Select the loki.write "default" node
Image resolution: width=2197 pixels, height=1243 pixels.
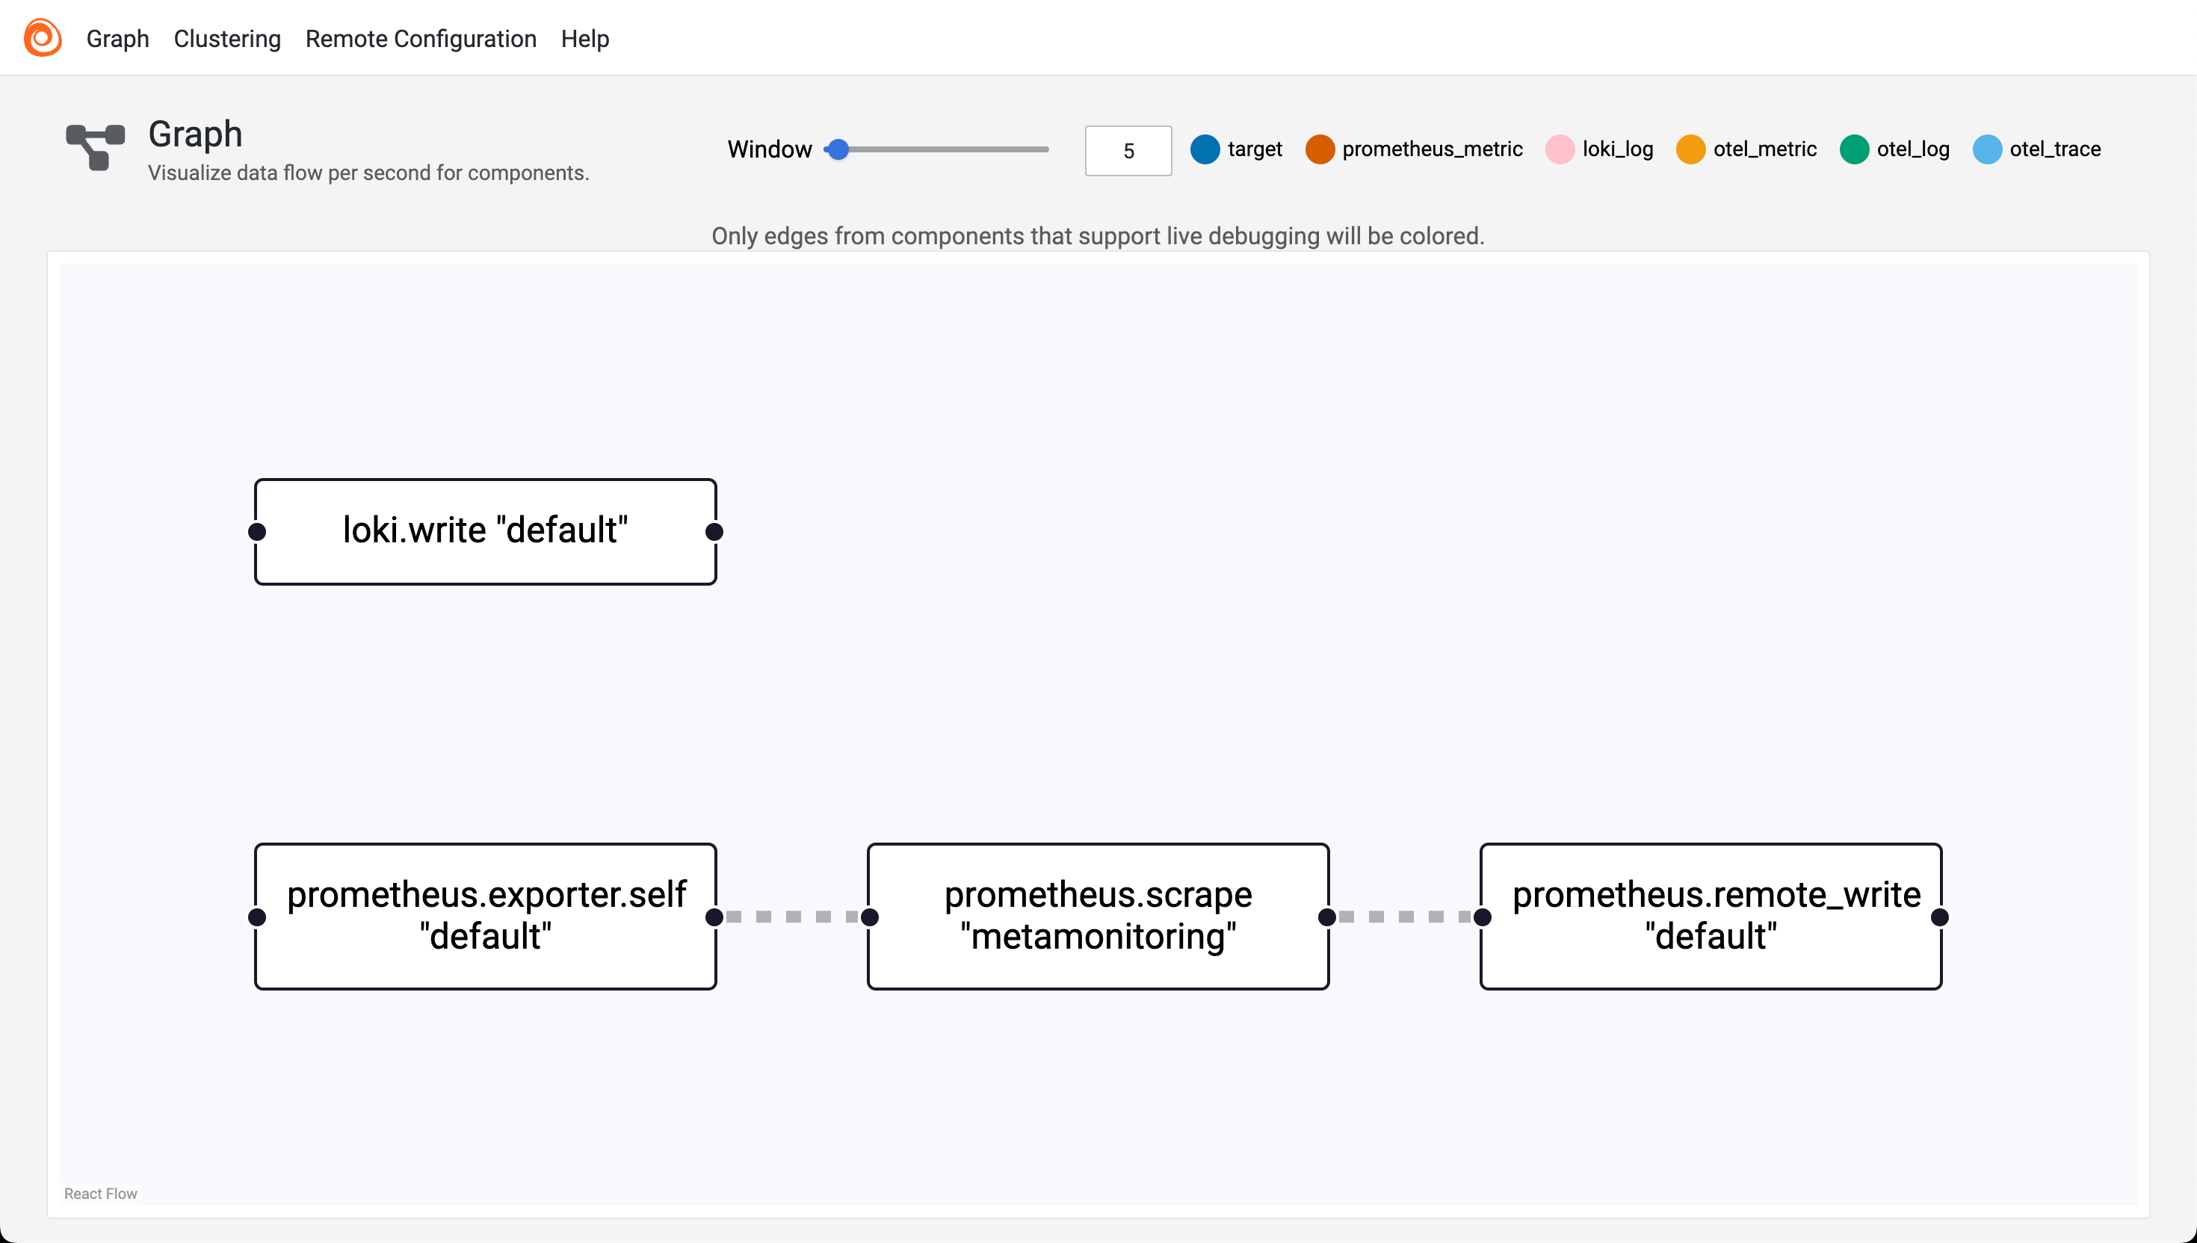point(485,531)
